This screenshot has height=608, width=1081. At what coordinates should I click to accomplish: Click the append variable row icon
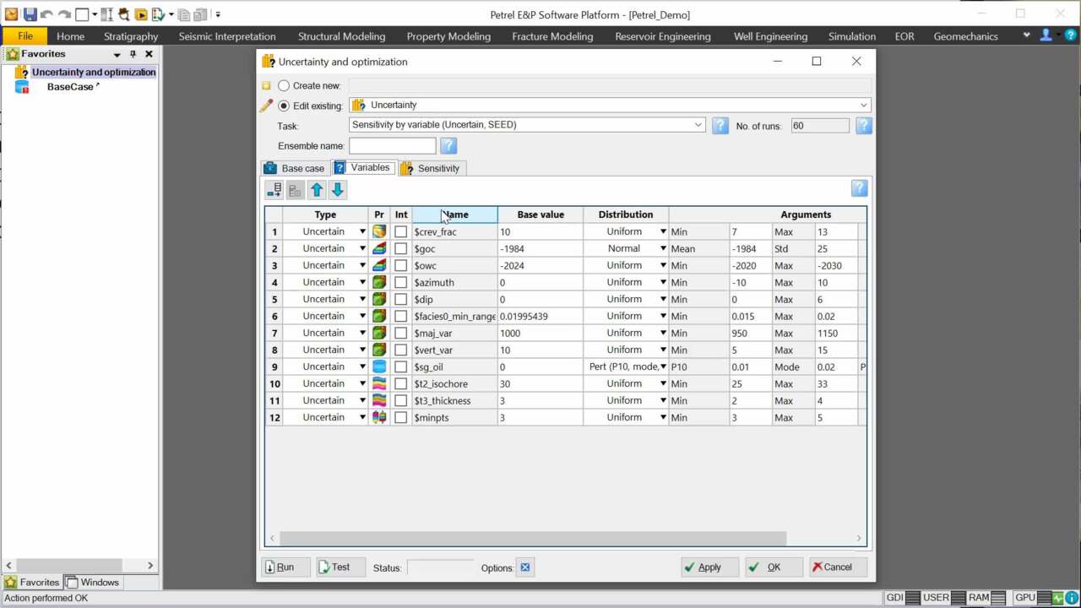(274, 190)
